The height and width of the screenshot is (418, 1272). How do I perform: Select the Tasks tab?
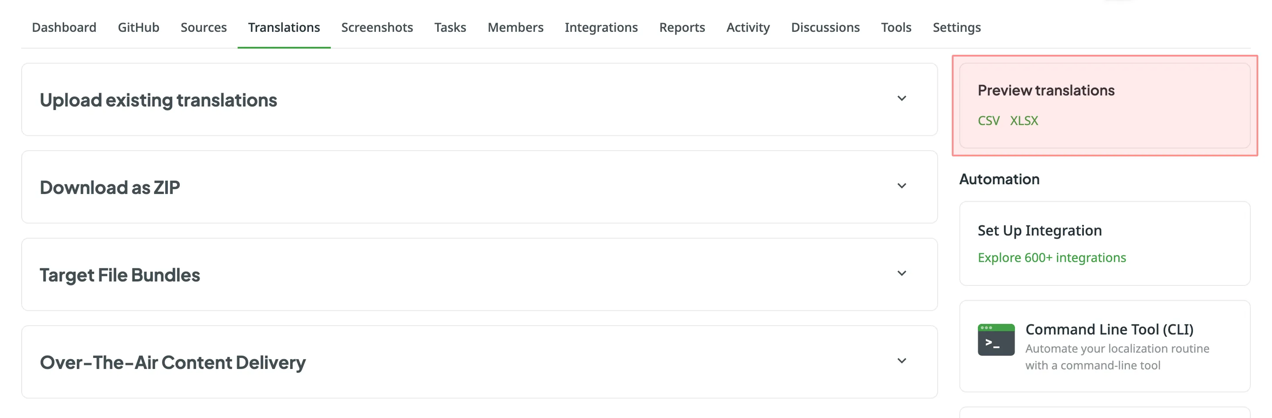click(x=450, y=27)
